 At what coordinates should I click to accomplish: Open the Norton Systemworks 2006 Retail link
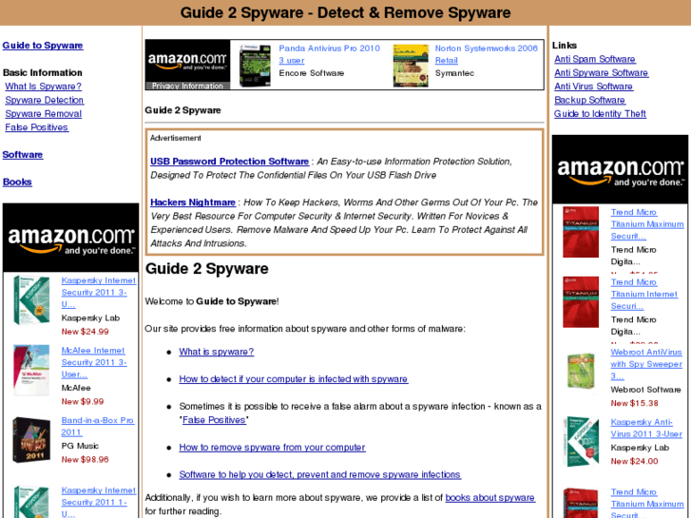[x=486, y=54]
